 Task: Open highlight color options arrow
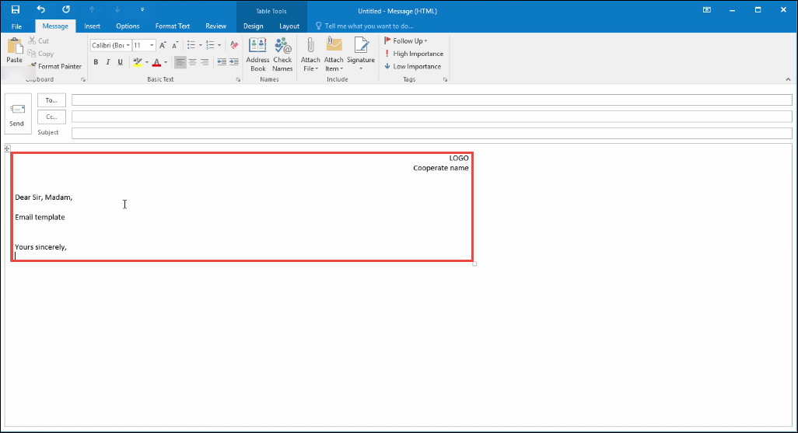(146, 62)
